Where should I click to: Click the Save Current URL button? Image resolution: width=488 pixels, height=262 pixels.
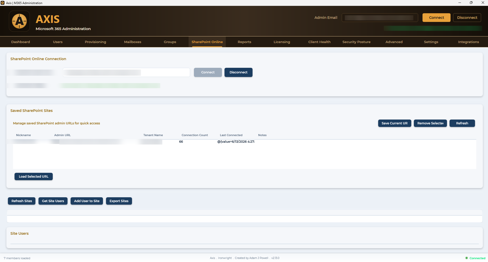(394, 123)
